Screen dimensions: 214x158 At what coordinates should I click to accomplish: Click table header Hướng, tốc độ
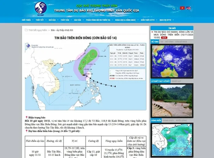tap(54, 141)
